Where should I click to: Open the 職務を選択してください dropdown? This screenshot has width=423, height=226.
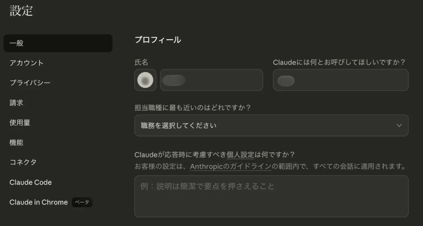point(271,125)
